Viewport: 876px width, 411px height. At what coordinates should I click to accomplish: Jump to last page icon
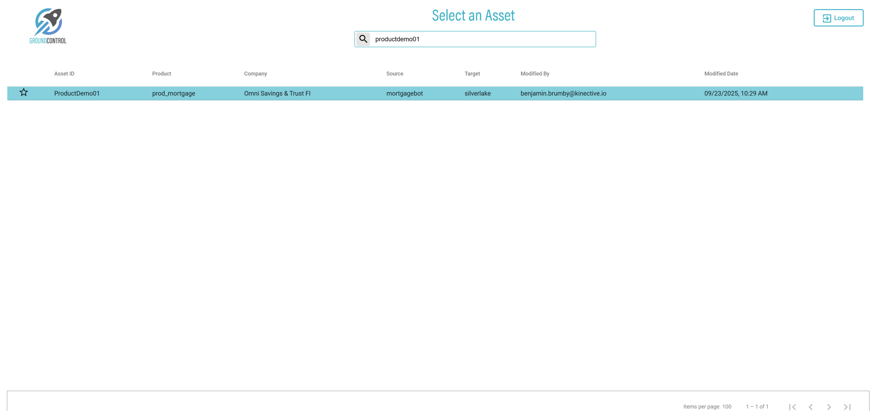[x=847, y=406]
